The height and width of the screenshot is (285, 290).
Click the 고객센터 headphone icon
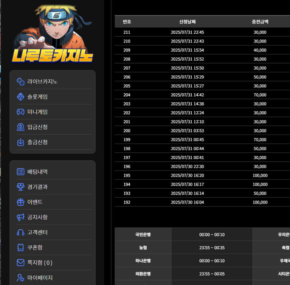[x=20, y=232]
